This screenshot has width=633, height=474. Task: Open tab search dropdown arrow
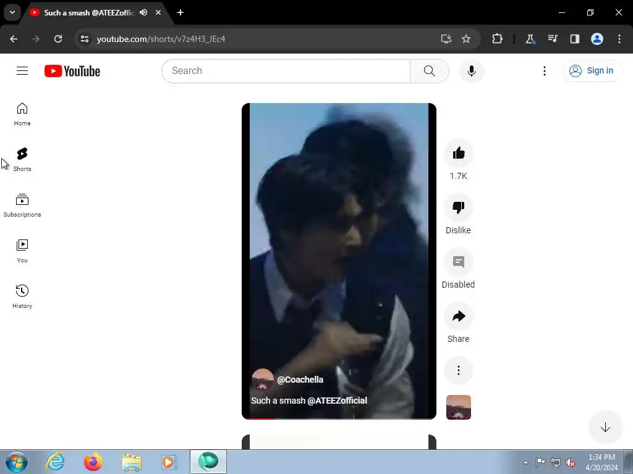tap(12, 12)
